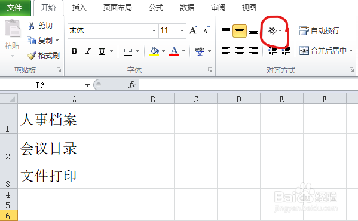Decrease font size with small A
Screen dimensions: 358x221
tap(207, 30)
